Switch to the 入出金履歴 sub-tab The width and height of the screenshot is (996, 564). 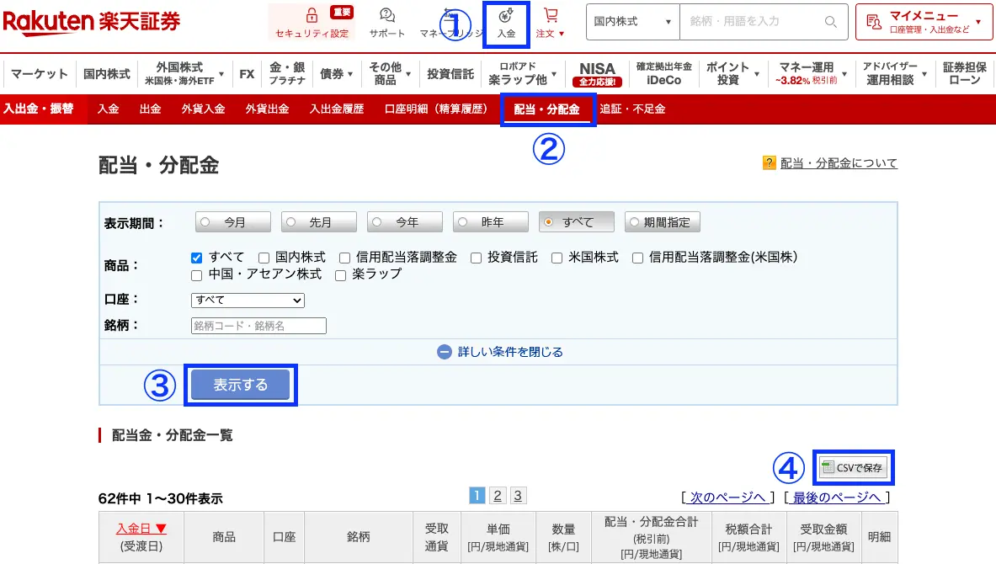coord(337,109)
